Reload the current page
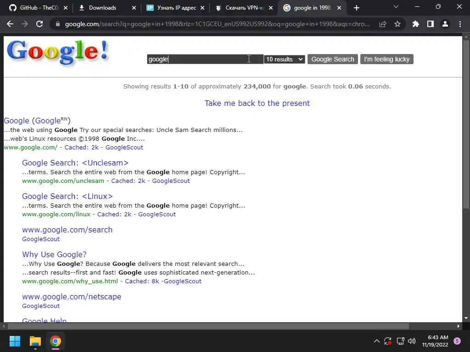 click(39, 24)
